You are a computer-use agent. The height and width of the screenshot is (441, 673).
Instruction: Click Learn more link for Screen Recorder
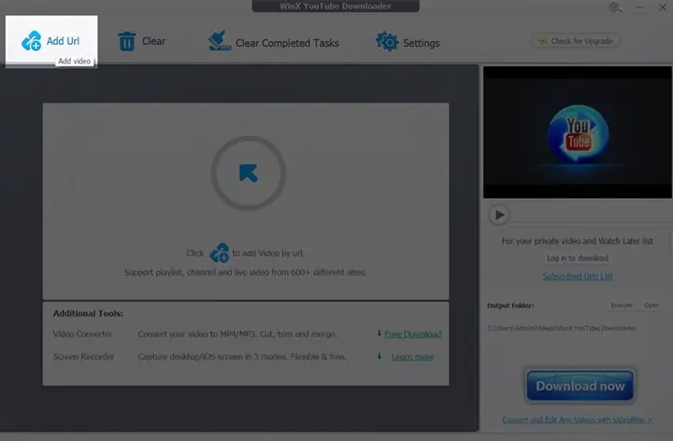click(x=412, y=357)
